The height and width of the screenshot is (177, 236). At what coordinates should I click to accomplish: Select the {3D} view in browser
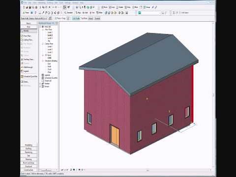coord(49,58)
